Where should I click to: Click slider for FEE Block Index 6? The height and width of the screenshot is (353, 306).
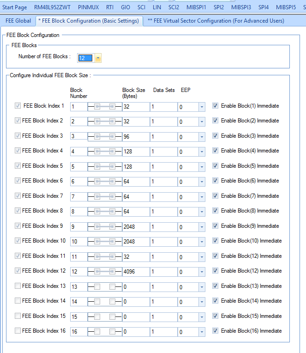tap(105, 182)
